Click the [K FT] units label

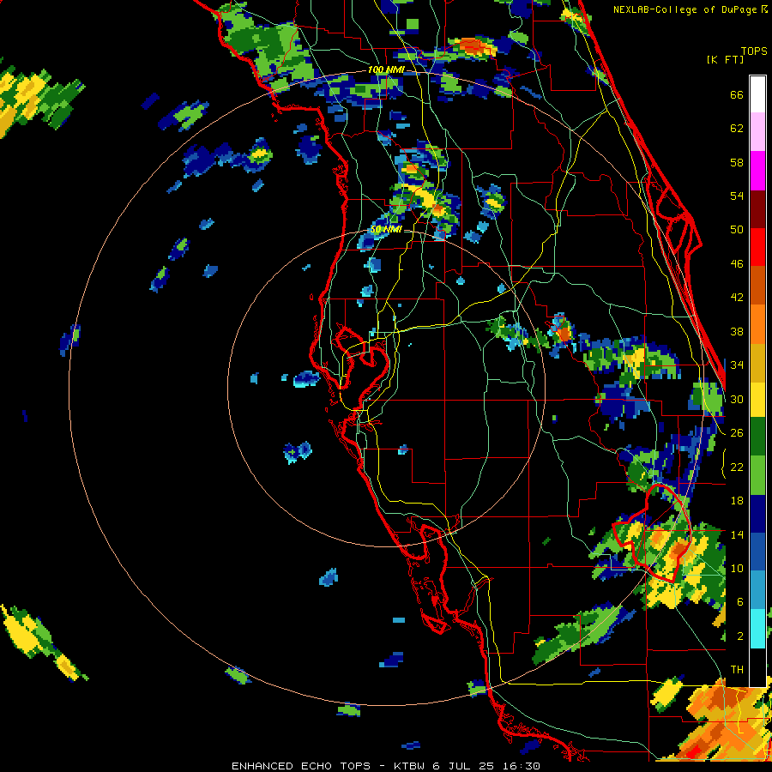(x=725, y=59)
